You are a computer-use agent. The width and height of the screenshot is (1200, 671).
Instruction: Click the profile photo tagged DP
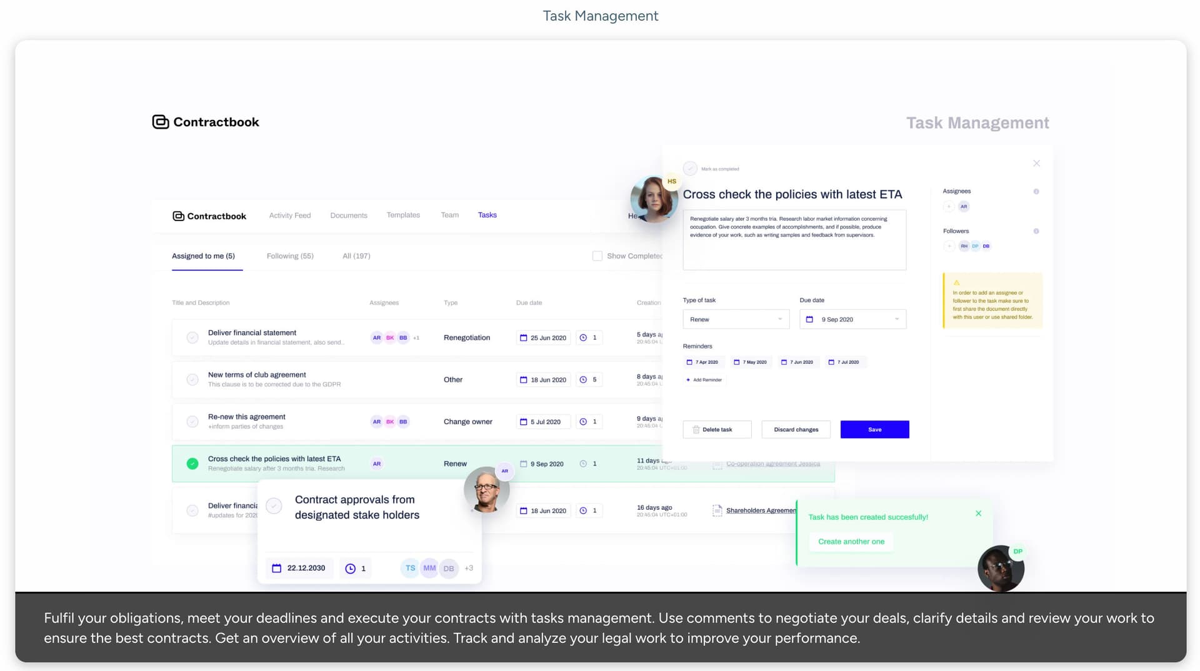1001,569
